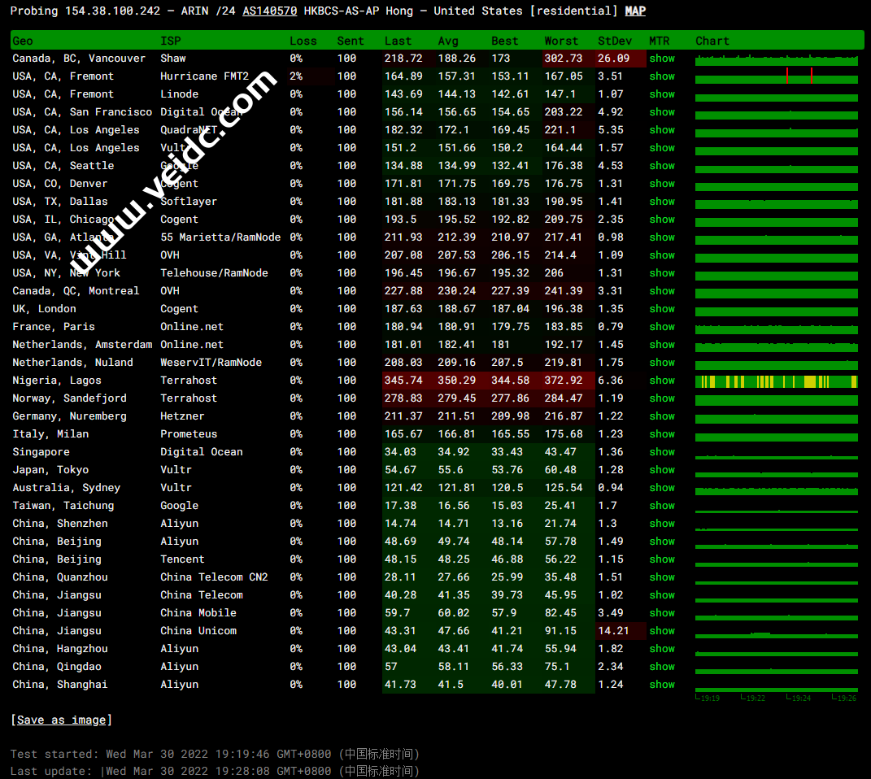Image resolution: width=871 pixels, height=779 pixels.
Task: Click the Canada Vancouver StDev value 26.09
Action: pos(613,59)
